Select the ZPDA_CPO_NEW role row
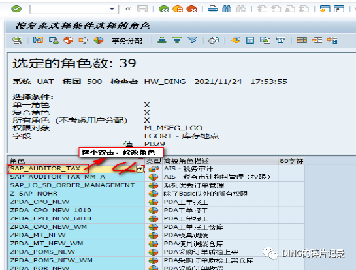The image size is (356, 270). (76, 202)
